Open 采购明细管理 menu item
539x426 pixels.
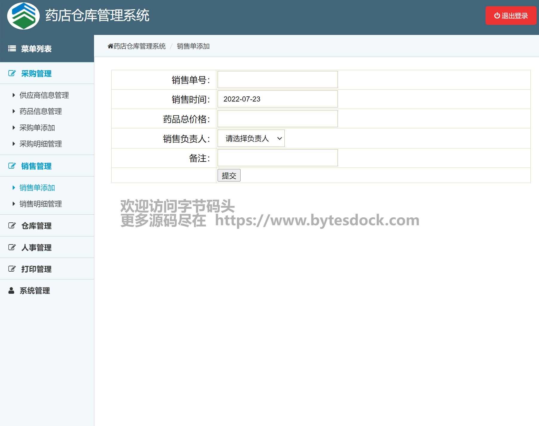tap(41, 144)
